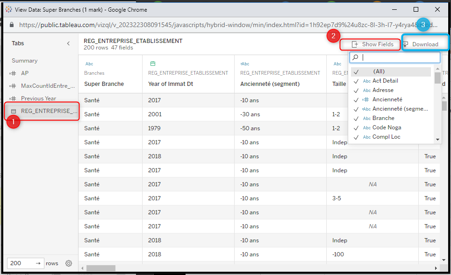Click the Download arrow icon
451x275 pixels.
tap(405, 44)
